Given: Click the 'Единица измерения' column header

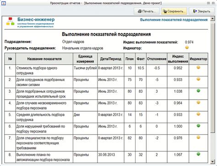Looking at the screenshot, I should [x=85, y=59].
